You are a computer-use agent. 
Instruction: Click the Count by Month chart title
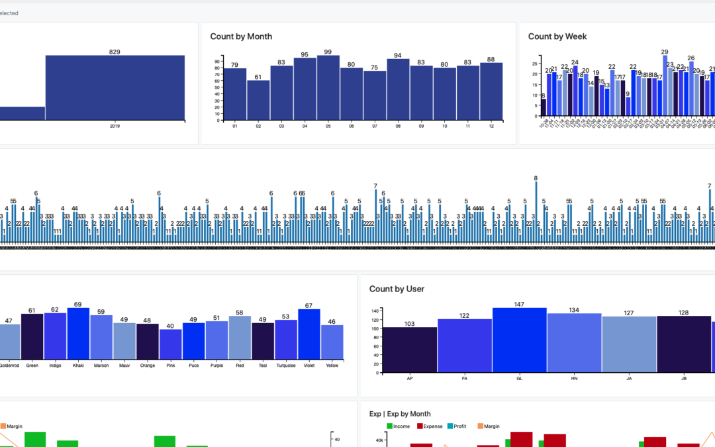point(241,36)
